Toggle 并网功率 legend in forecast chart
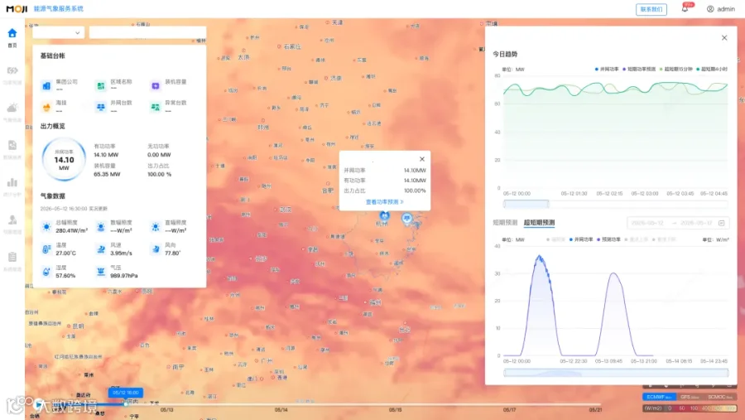The height and width of the screenshot is (420, 745). 581,239
